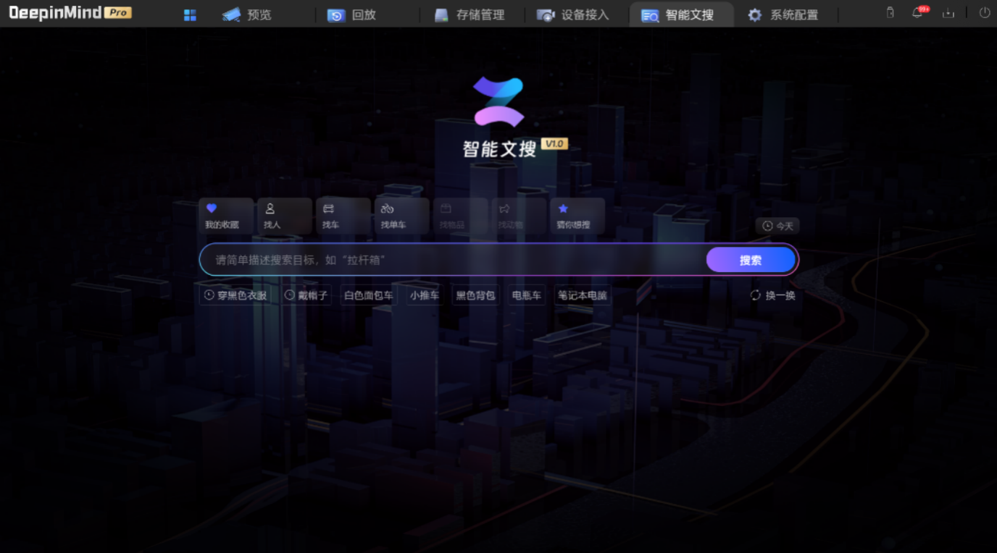The width and height of the screenshot is (997, 553).
Task: Choose the 白色面包车 suggestion tag
Action: [x=369, y=295]
